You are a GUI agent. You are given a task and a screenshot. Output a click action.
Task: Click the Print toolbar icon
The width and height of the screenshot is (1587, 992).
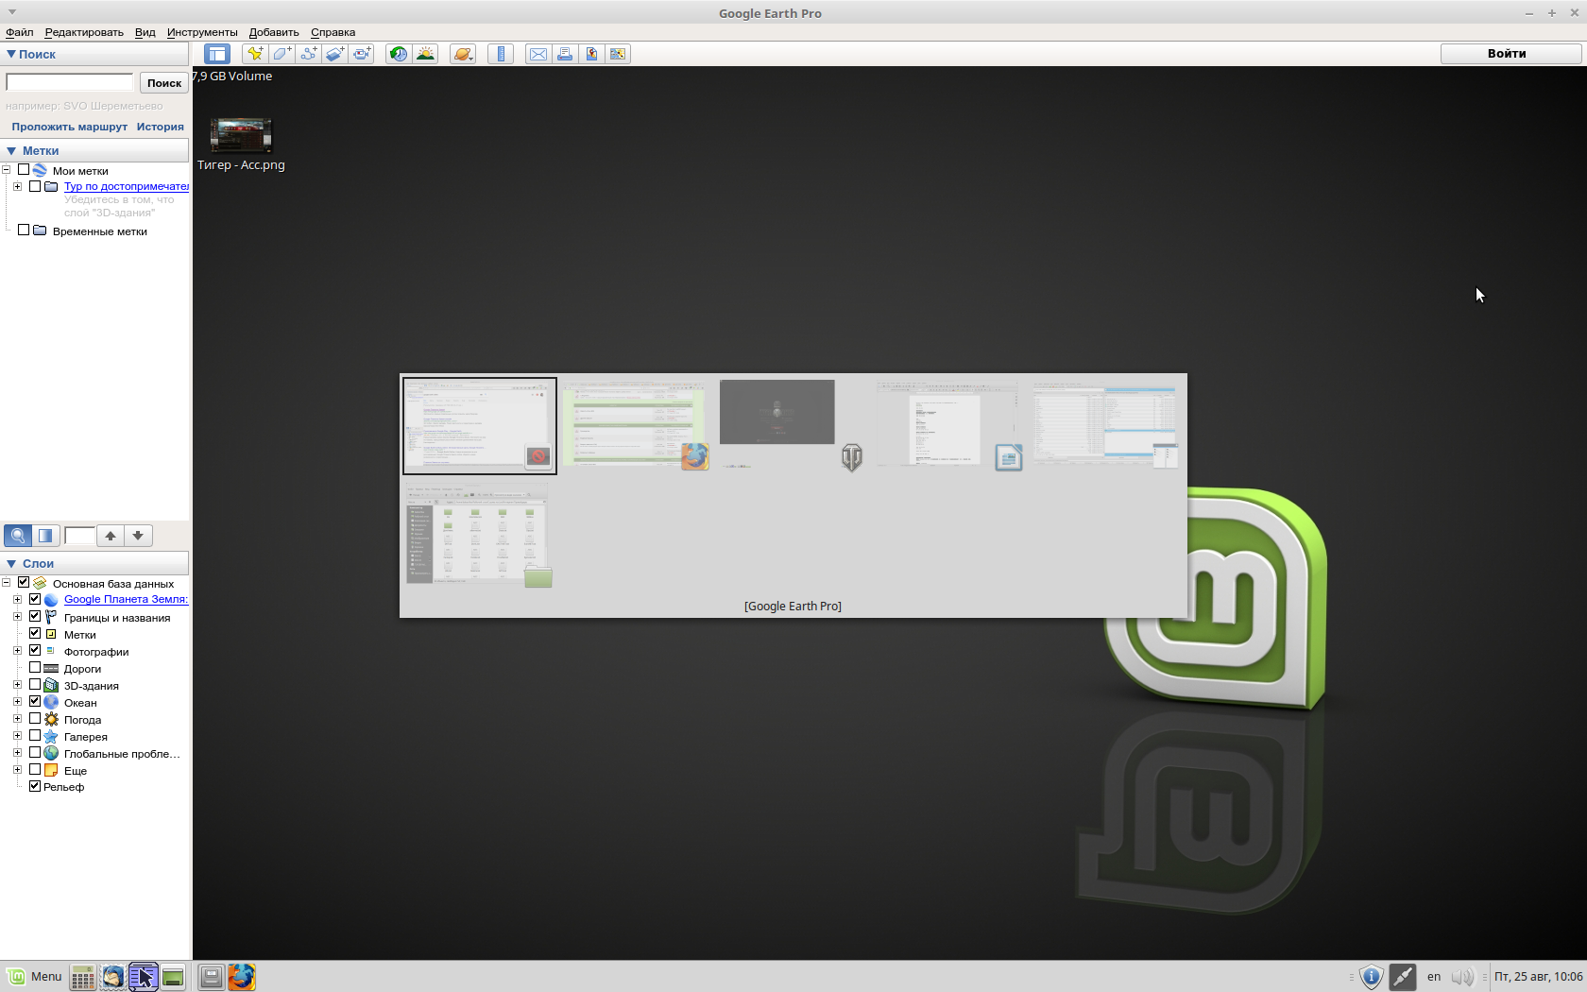pyautogui.click(x=565, y=54)
